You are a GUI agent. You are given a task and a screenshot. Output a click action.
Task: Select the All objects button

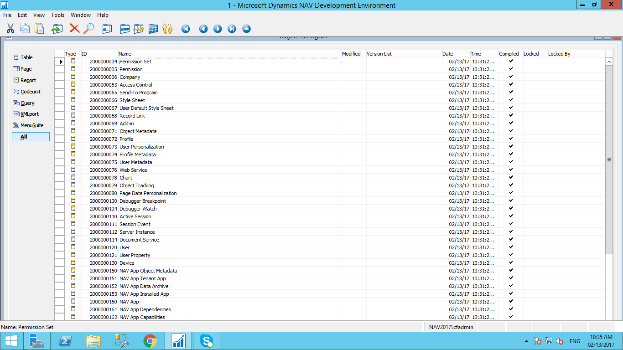click(x=31, y=137)
